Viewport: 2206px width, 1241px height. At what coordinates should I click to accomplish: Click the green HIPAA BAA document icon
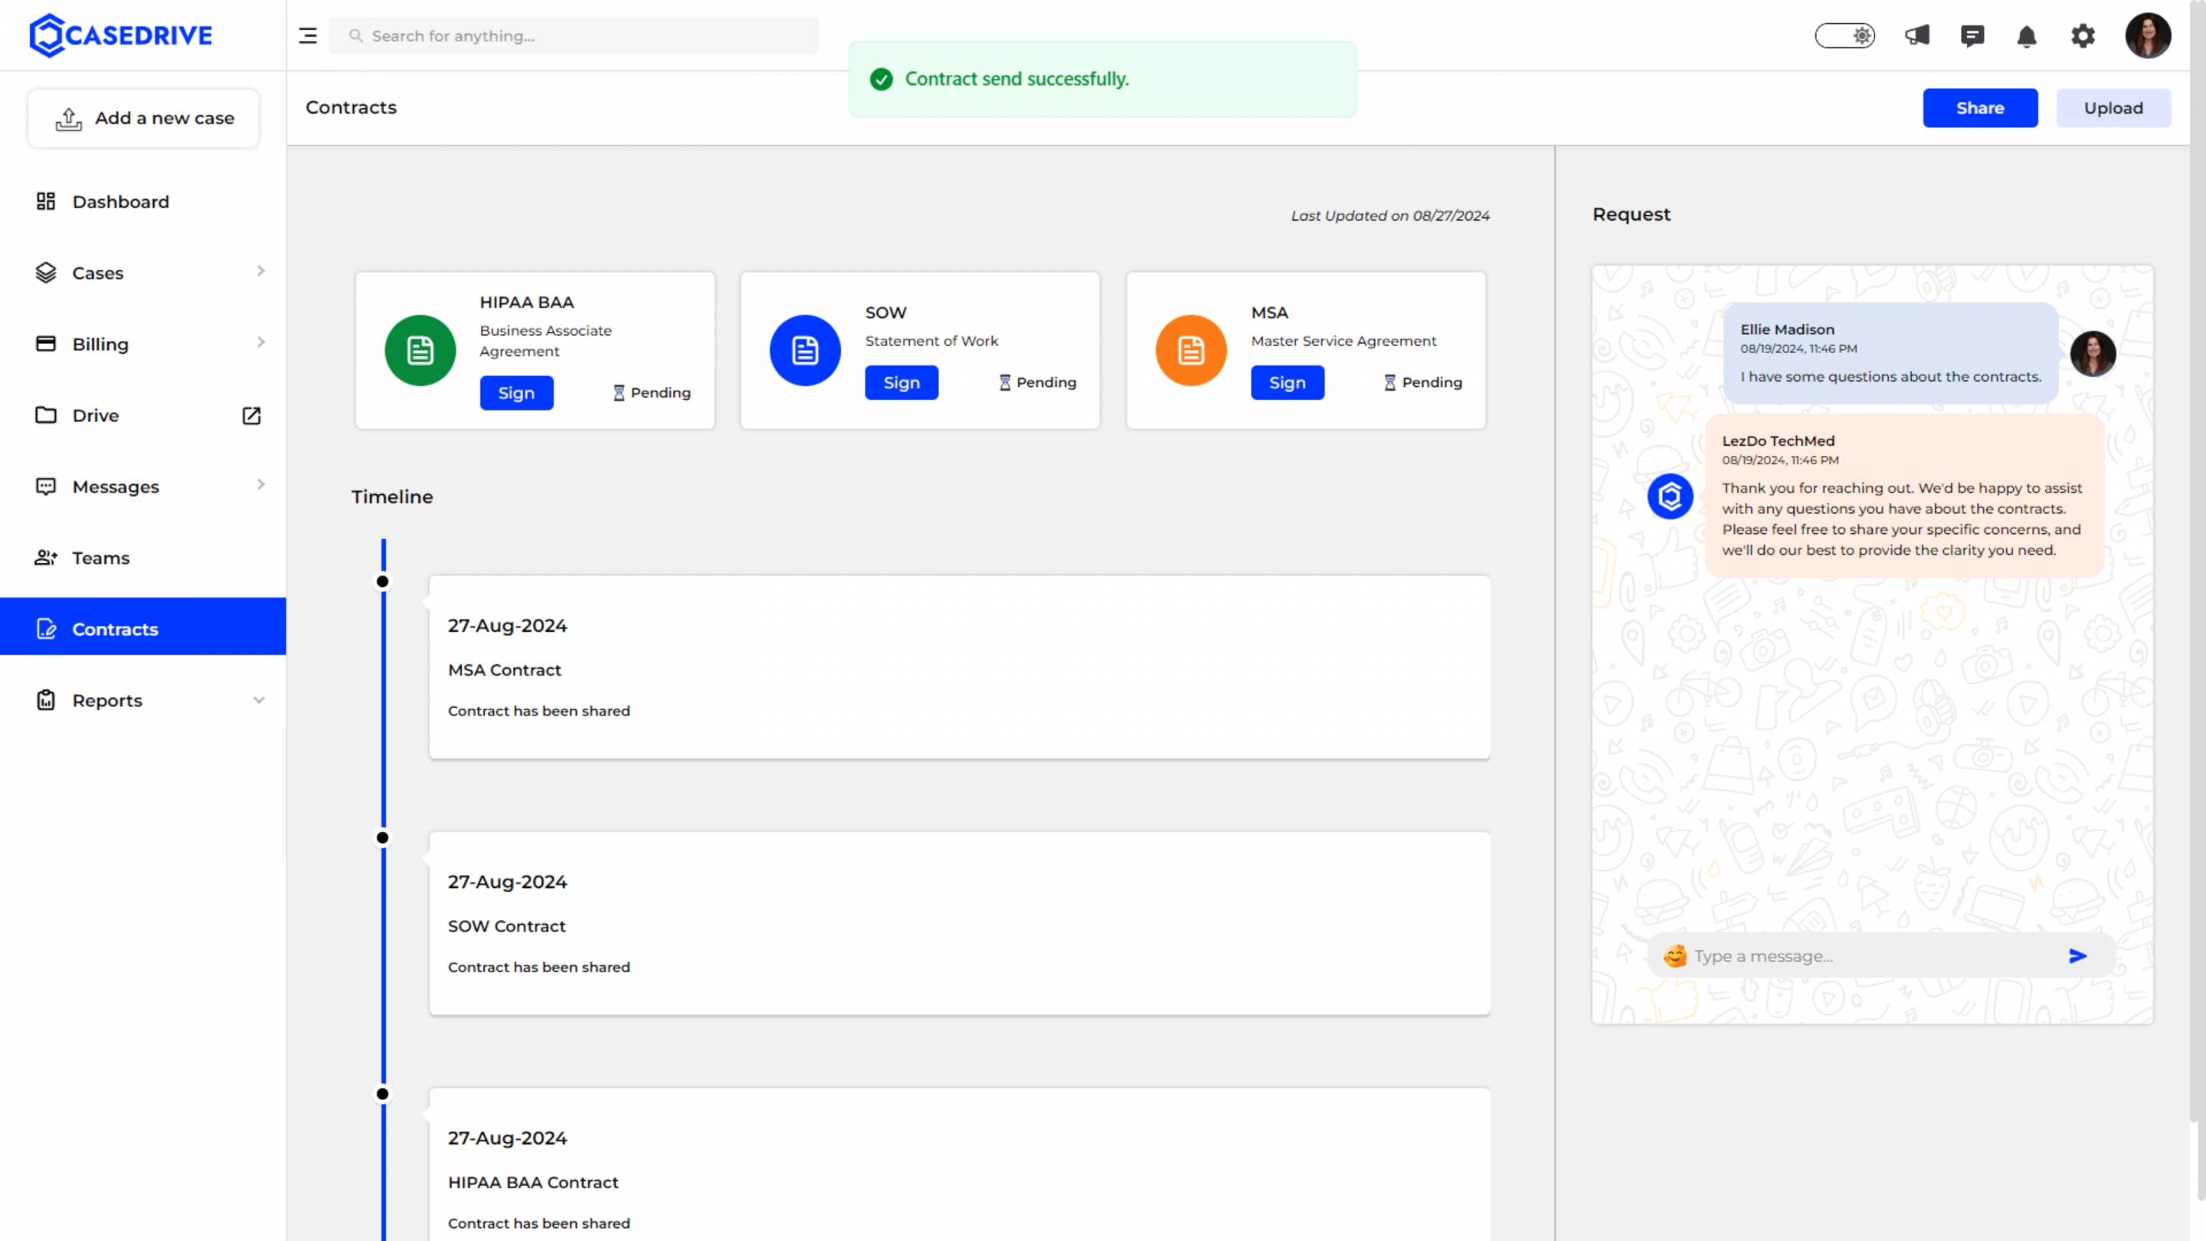click(420, 350)
